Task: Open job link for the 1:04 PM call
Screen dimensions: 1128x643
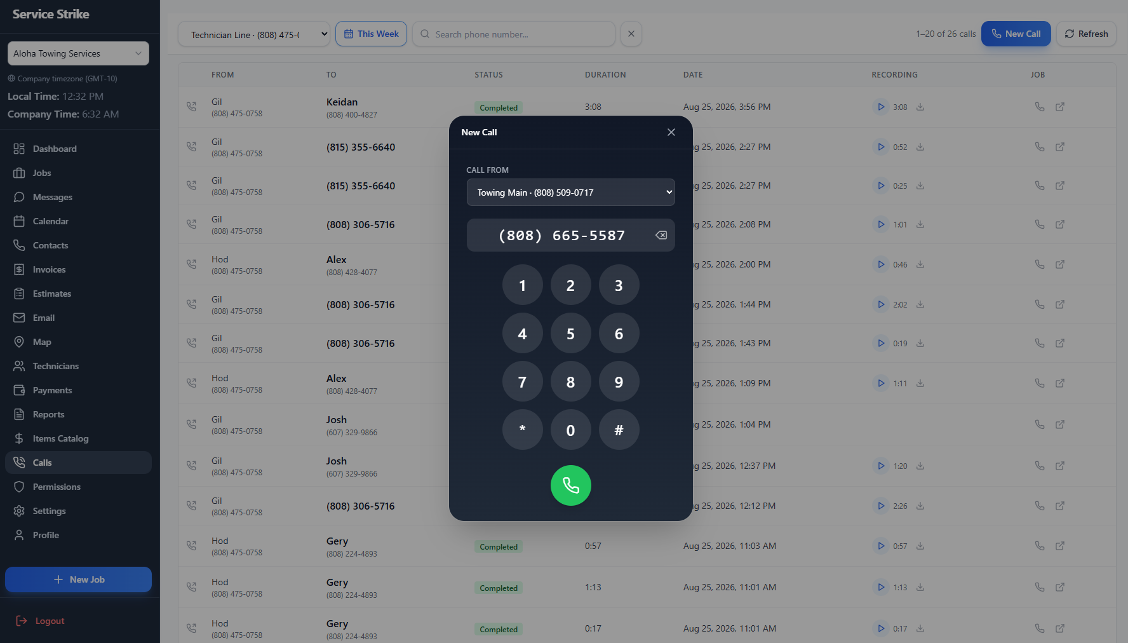Action: coord(1060,424)
